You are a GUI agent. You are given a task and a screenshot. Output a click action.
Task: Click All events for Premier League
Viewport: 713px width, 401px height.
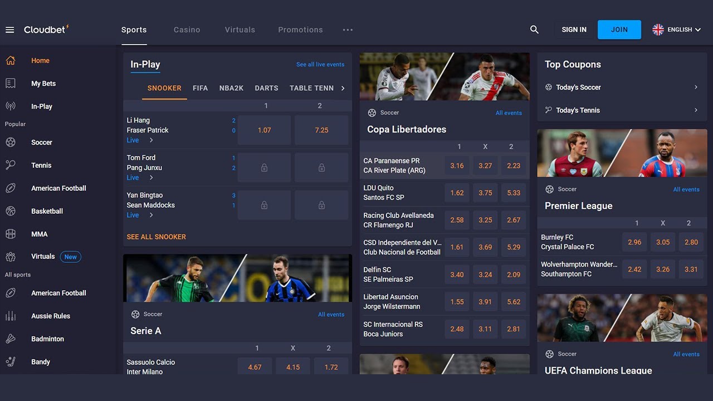[x=686, y=189]
